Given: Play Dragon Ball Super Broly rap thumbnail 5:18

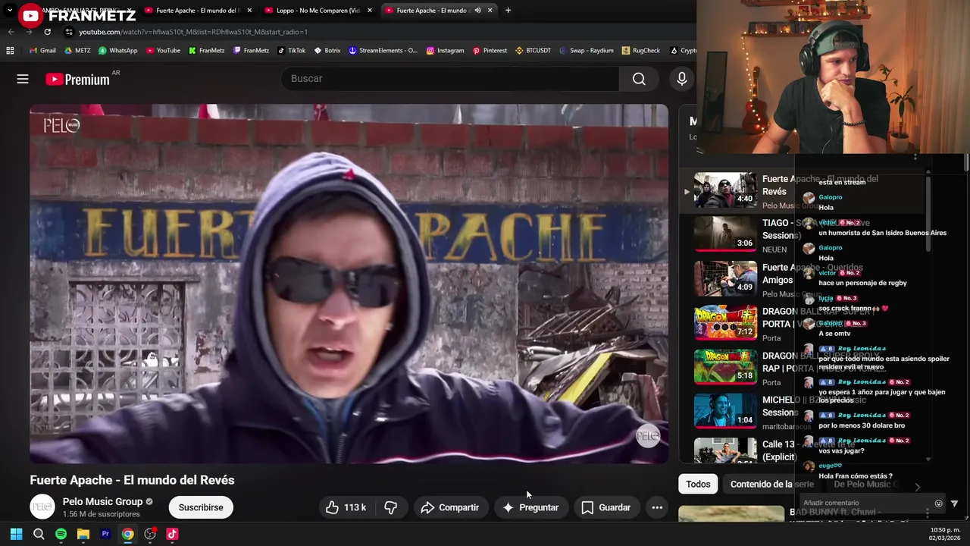Looking at the screenshot, I should pyautogui.click(x=725, y=368).
